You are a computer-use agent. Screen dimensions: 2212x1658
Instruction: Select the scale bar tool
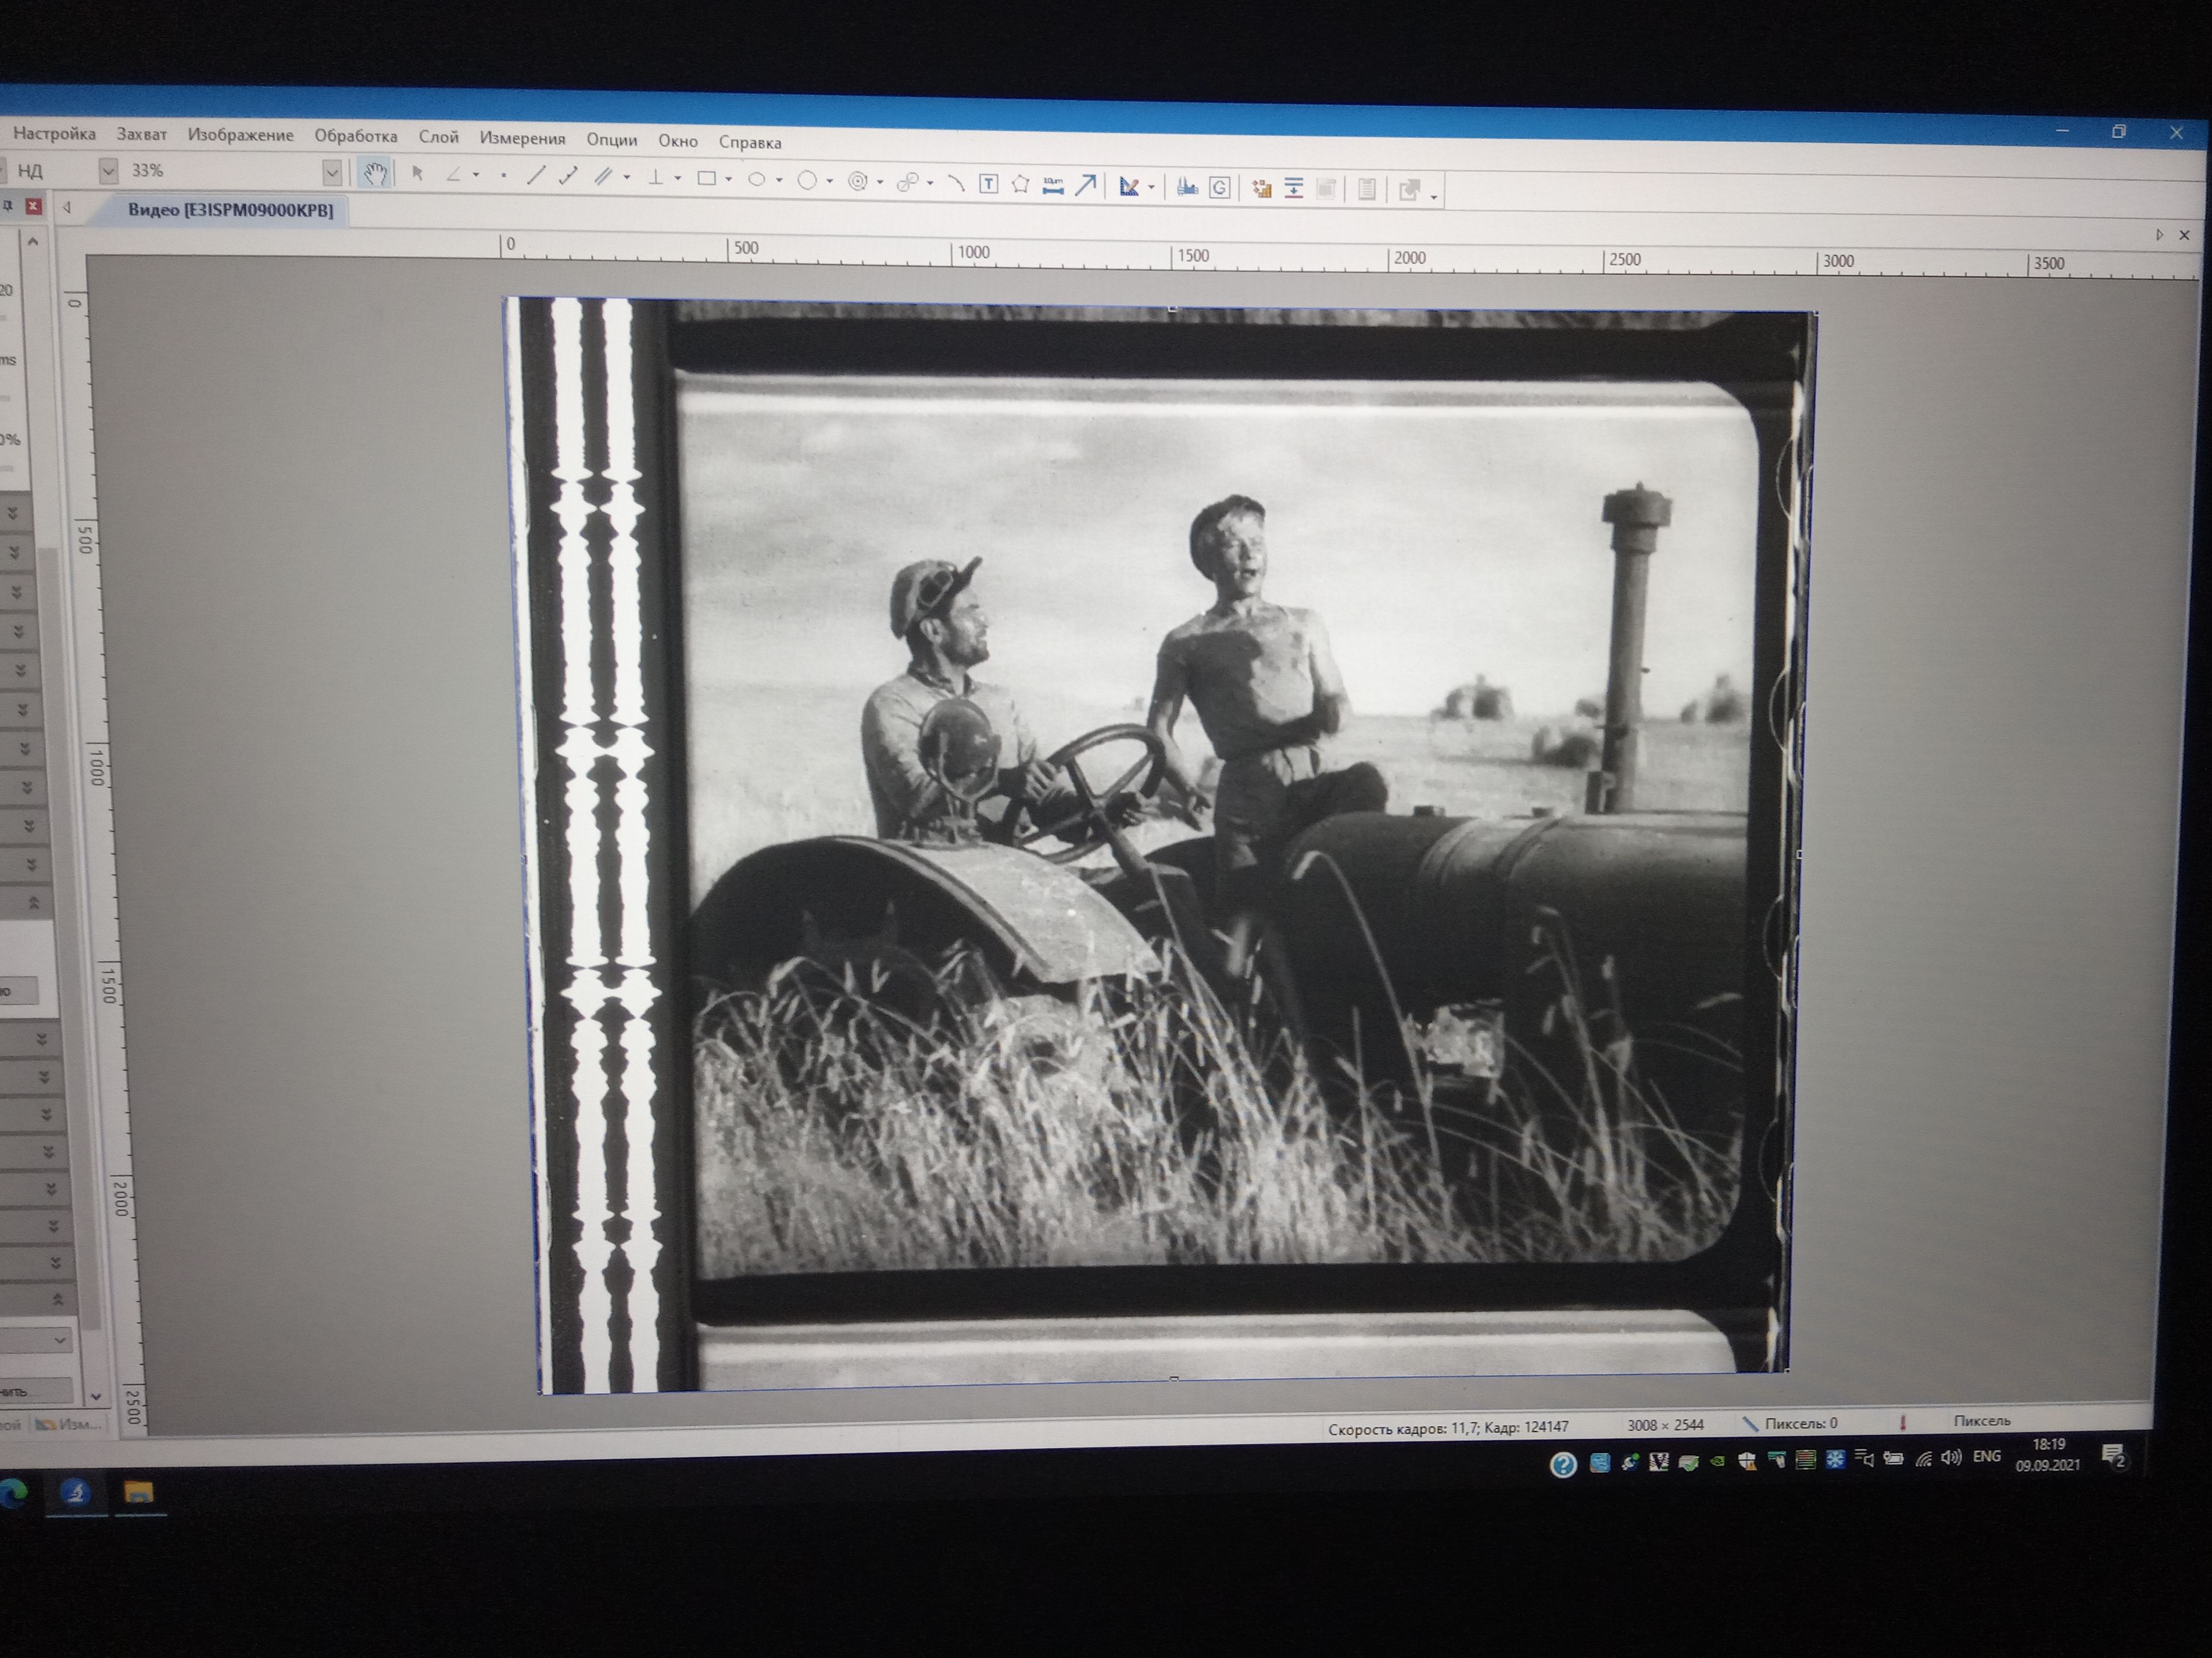click(1052, 185)
